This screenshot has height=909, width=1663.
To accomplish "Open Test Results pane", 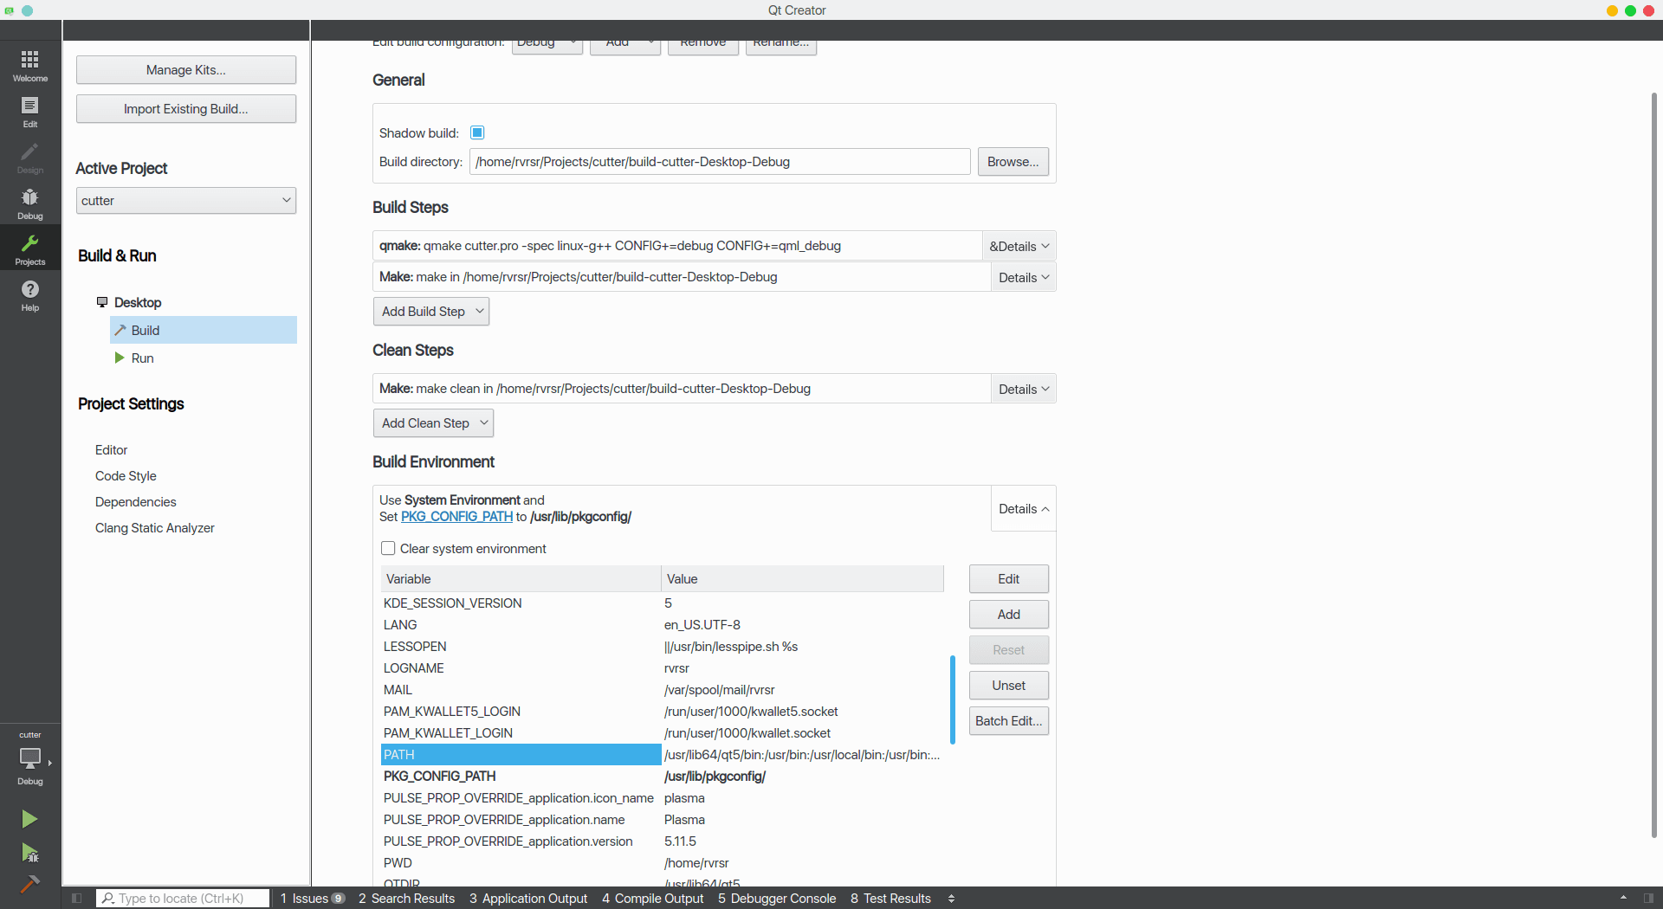I will [890, 899].
